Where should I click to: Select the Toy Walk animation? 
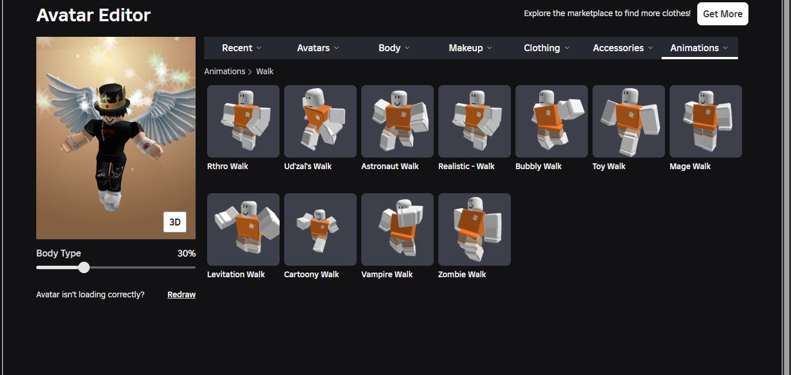click(629, 121)
